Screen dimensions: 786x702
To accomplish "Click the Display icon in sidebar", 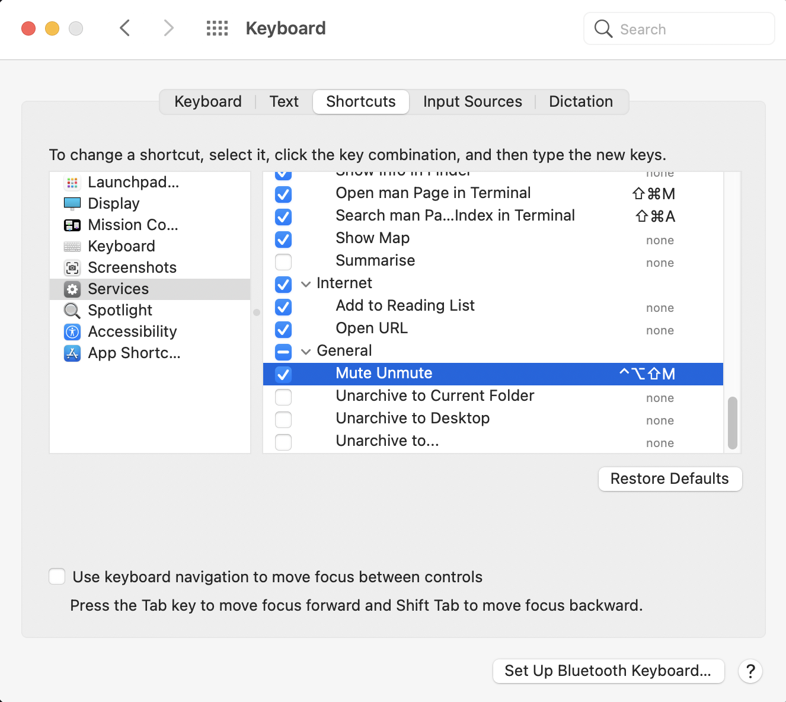I will tap(72, 203).
